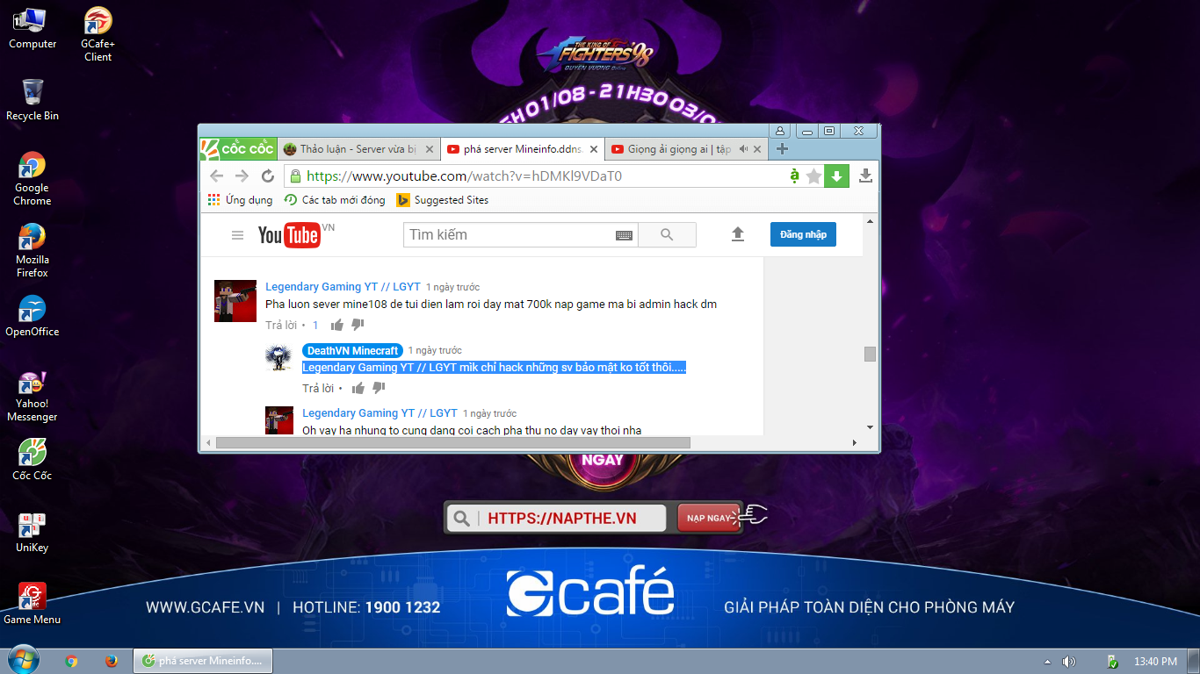Select Mozilla Firefox desktop shortcut
Screen dimensions: 1200x674
pyautogui.click(x=33, y=250)
